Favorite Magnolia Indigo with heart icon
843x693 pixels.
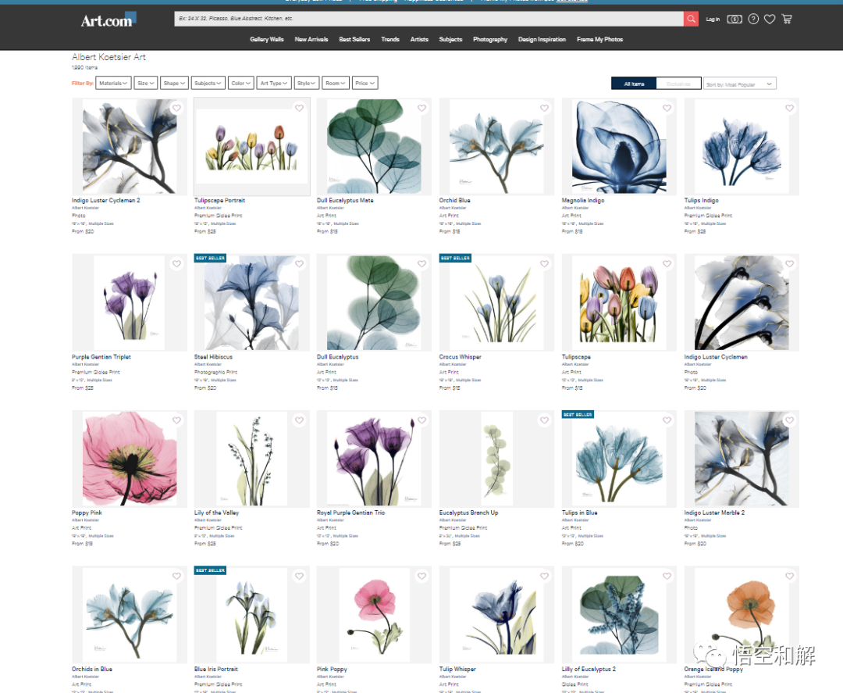(667, 108)
